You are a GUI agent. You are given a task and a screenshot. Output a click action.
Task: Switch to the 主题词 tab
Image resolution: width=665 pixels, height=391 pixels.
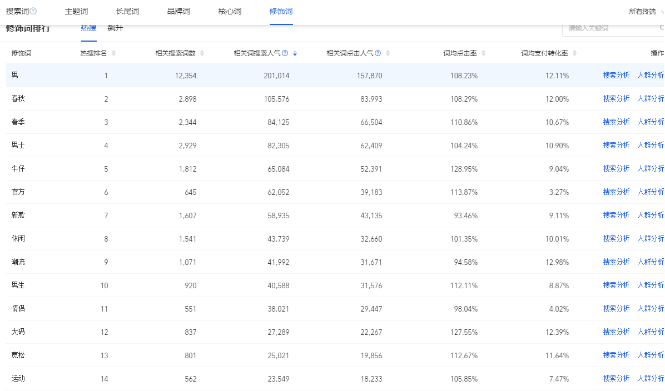click(x=76, y=12)
